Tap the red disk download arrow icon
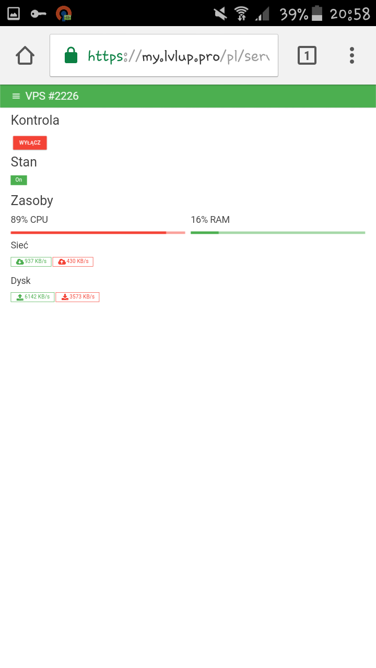 click(65, 297)
